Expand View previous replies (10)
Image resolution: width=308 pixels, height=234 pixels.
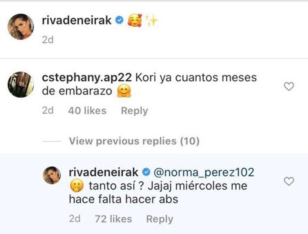tap(134, 141)
